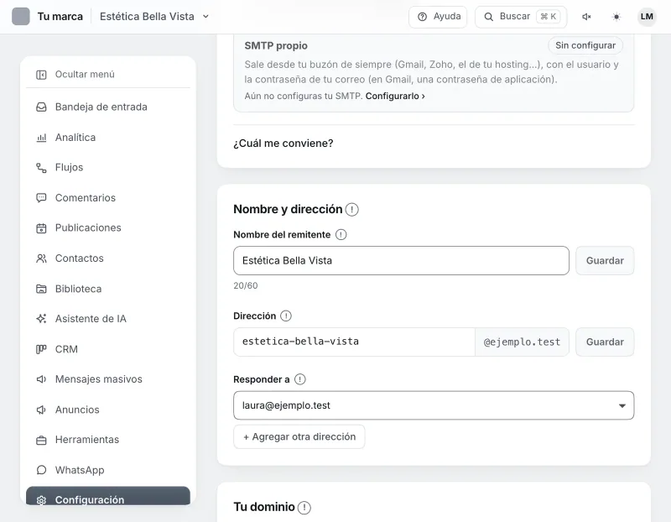The width and height of the screenshot is (671, 522).
Task: Click the @ejemplo.test domain suffix
Action: coord(522,342)
